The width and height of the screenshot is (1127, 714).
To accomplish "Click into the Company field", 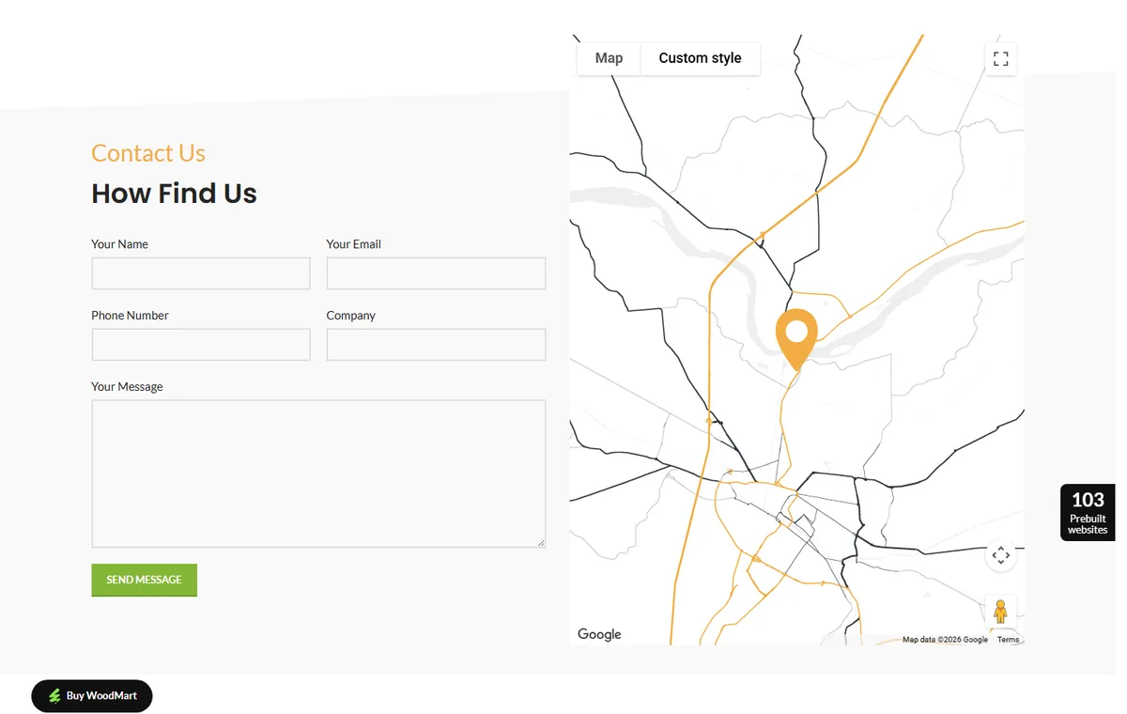I will pos(436,345).
